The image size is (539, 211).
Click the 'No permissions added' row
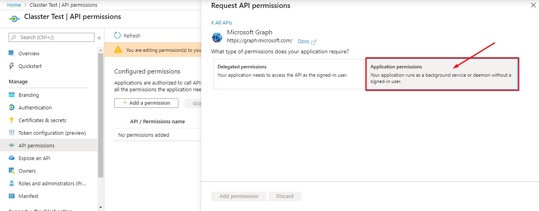click(158, 135)
